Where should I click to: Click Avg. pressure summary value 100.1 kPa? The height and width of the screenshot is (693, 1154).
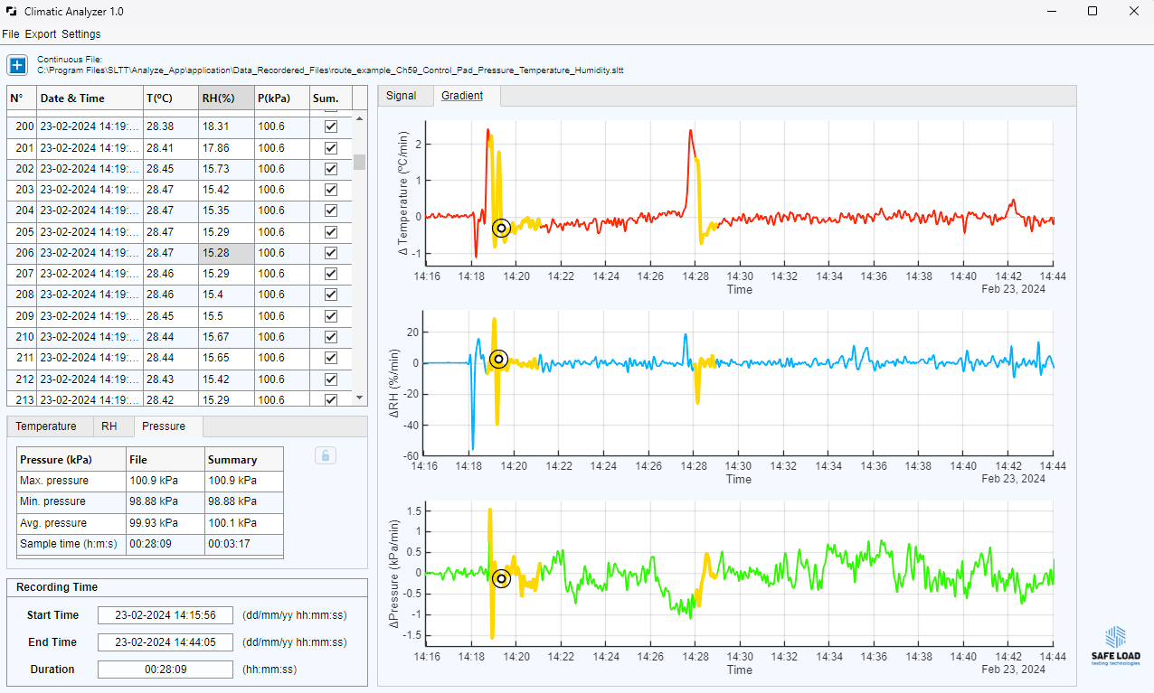(244, 523)
